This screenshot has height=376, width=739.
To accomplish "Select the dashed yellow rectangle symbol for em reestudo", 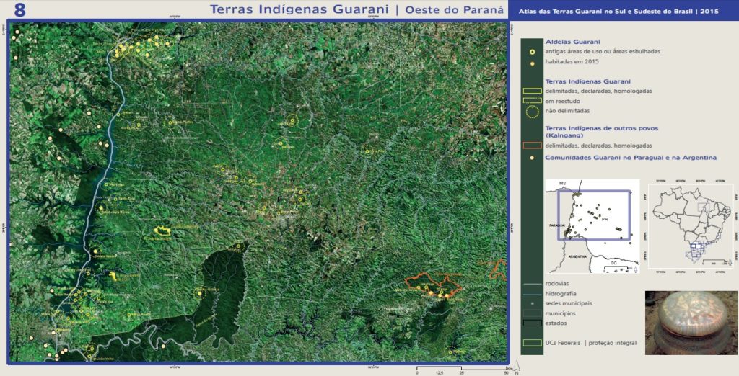I will 532,101.
